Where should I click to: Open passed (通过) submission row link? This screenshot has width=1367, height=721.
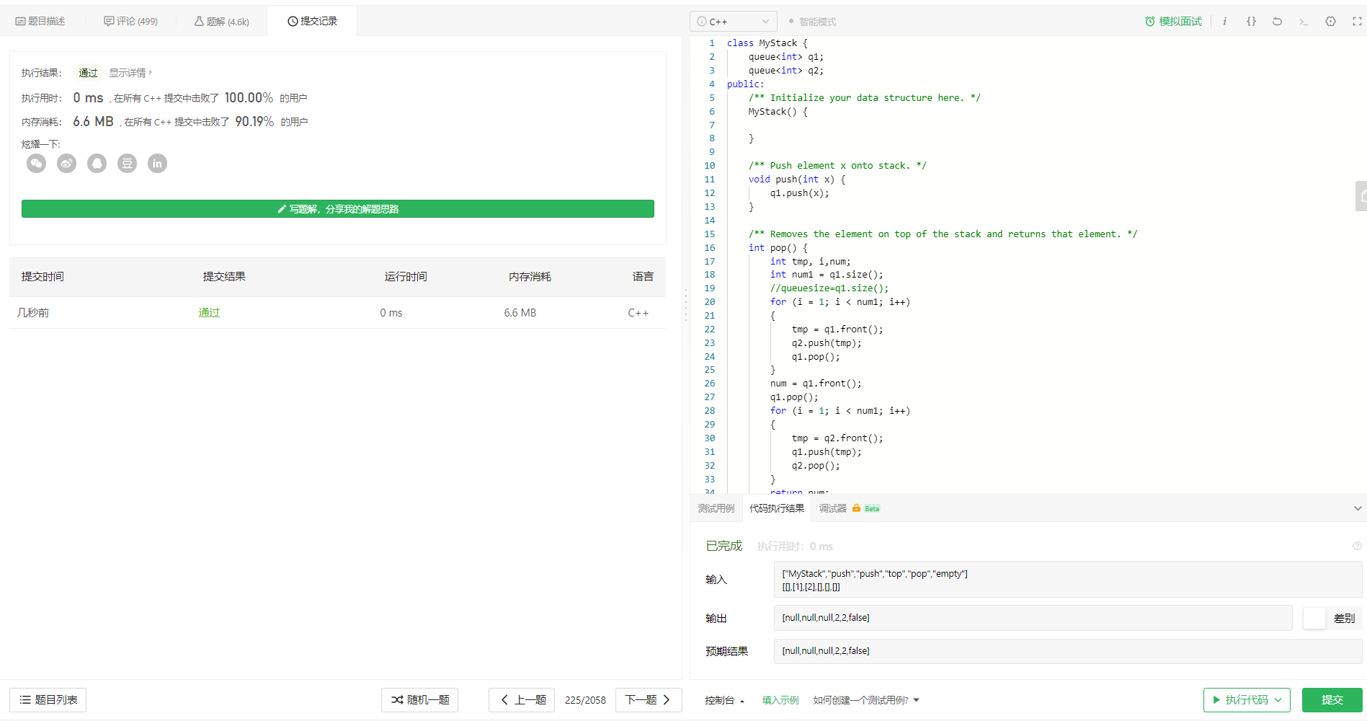pos(209,313)
